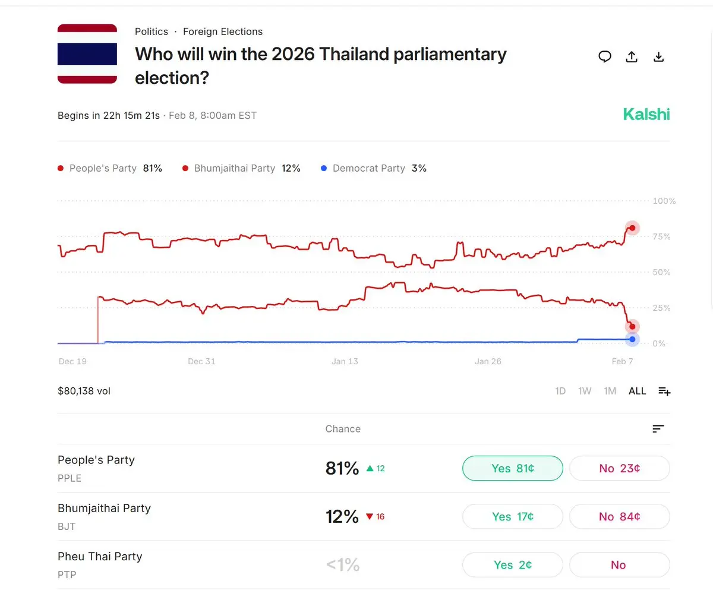The width and height of the screenshot is (713, 603).
Task: Buy No 84¢ for Bhumjaithai Party
Action: coord(619,516)
